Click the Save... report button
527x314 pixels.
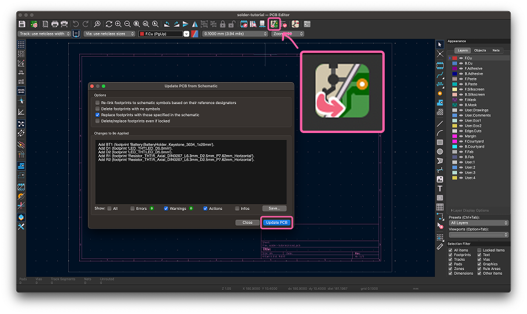coord(274,208)
